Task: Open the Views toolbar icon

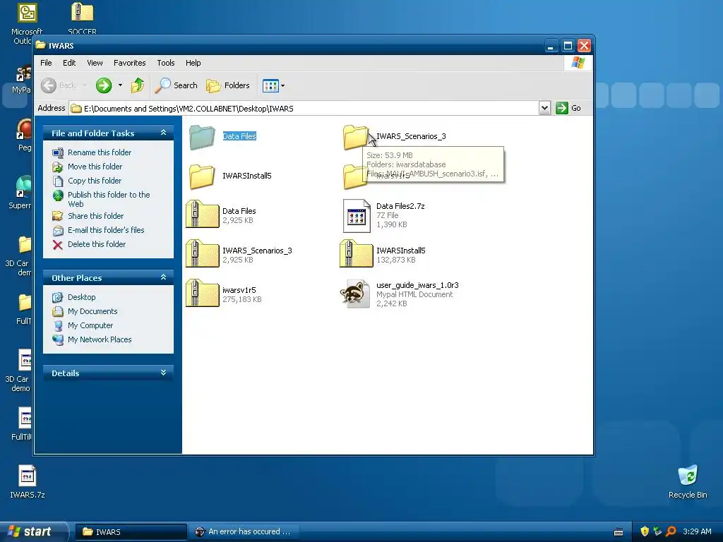Action: click(x=270, y=85)
